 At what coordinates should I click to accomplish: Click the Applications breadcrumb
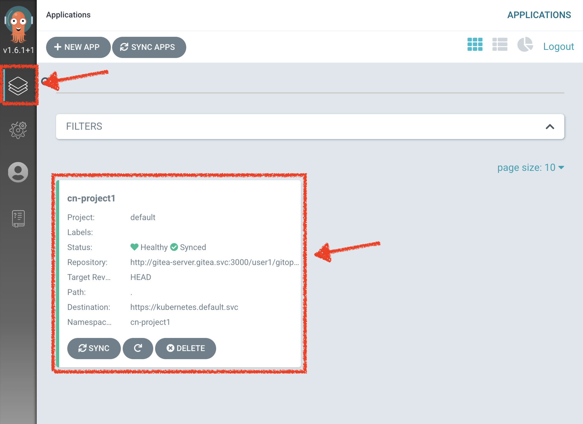(68, 15)
